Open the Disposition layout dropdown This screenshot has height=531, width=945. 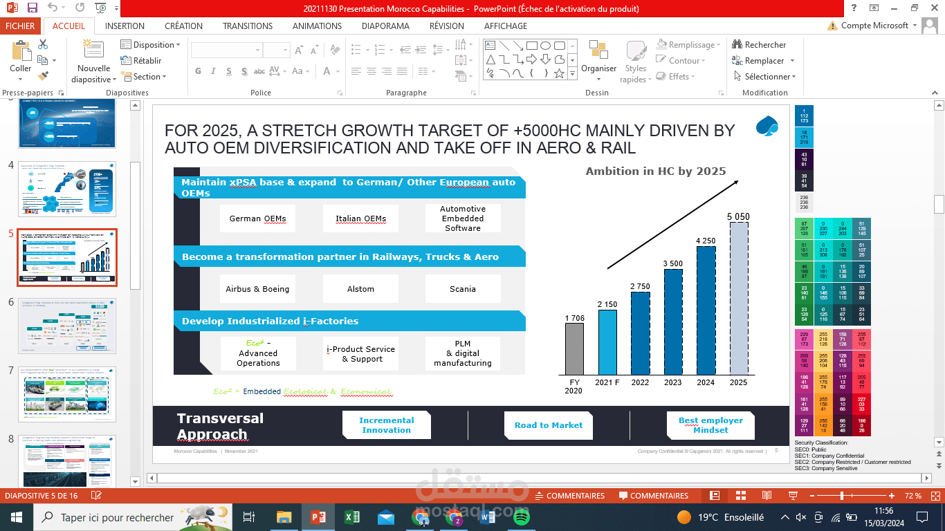tap(151, 45)
